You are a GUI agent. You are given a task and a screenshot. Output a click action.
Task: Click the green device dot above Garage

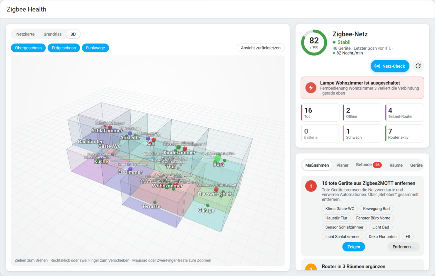point(208,205)
